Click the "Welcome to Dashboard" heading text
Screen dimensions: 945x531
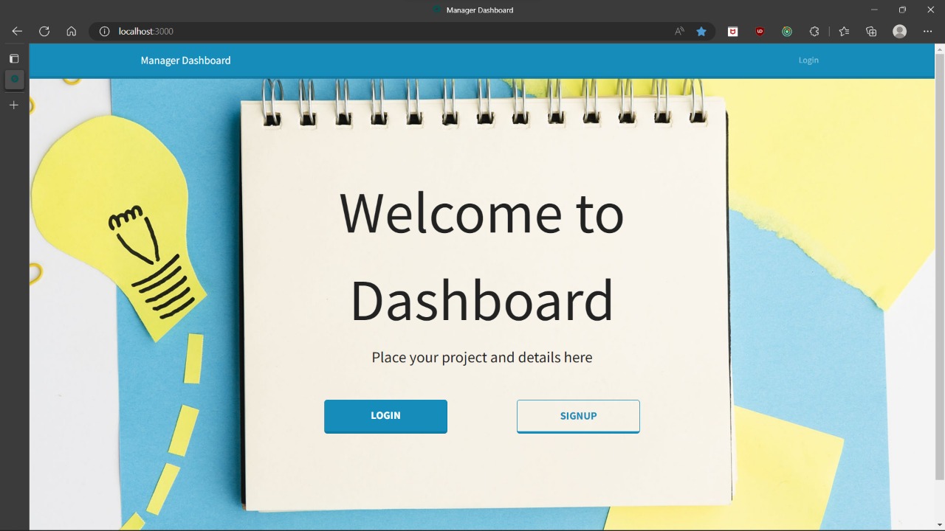click(x=482, y=256)
